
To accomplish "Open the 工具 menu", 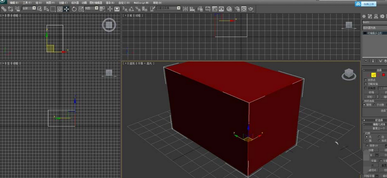I will pos(26,2).
